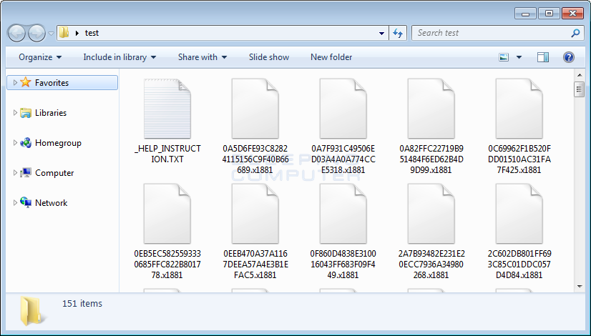This screenshot has height=336, width=591.
Task: Click the Favorites star icon
Action: click(25, 82)
